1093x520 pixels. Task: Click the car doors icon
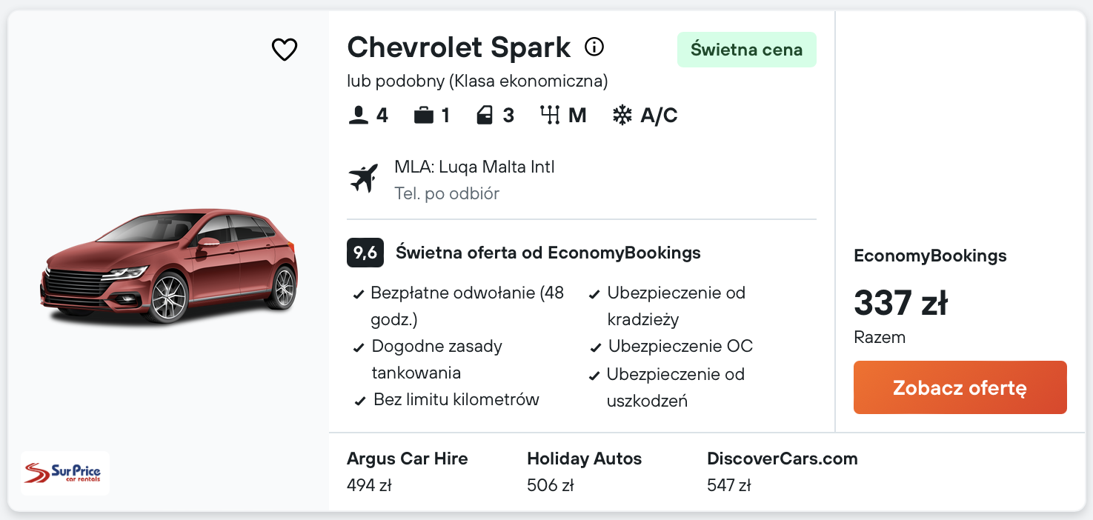pos(485,116)
